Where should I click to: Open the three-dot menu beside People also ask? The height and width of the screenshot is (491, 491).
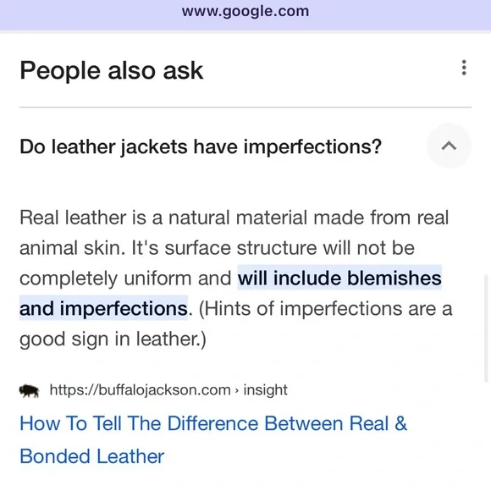pyautogui.click(x=464, y=68)
